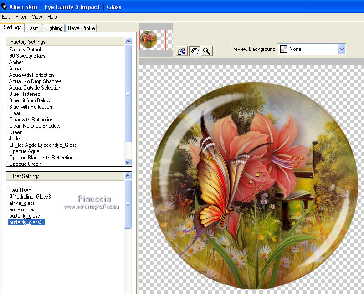The height and width of the screenshot is (294, 364).
Task: Select the magnifier zoom tool
Action: (x=206, y=51)
